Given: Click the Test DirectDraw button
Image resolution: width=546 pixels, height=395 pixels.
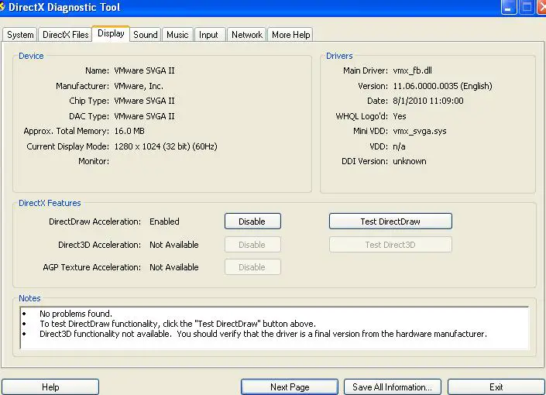Looking at the screenshot, I should point(390,222).
